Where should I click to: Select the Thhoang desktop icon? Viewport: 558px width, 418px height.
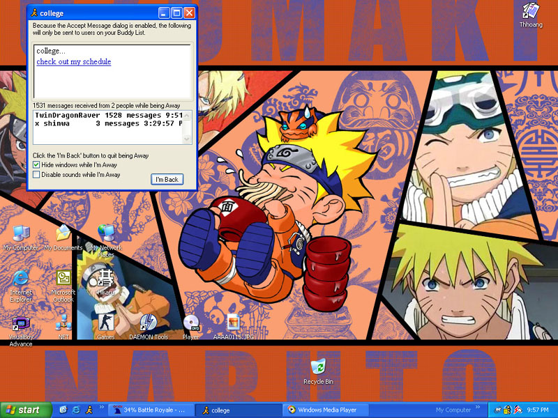coord(531,15)
